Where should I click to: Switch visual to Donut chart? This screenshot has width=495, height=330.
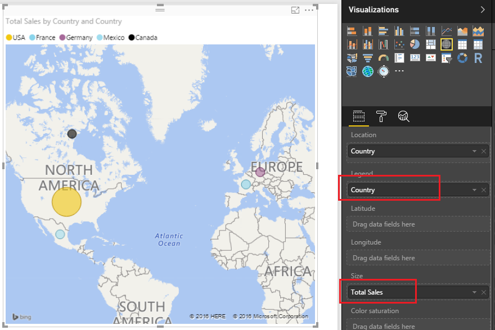pyautogui.click(x=462, y=58)
